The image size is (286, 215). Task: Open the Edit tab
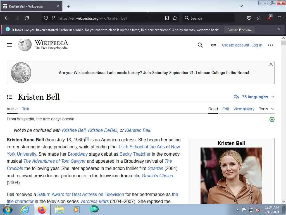coord(225,109)
